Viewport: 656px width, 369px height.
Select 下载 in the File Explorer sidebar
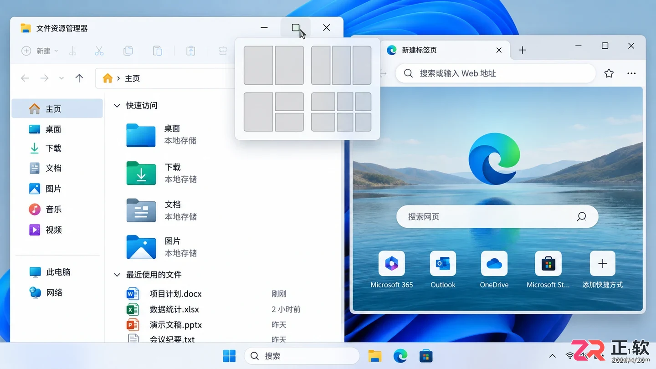57,149
